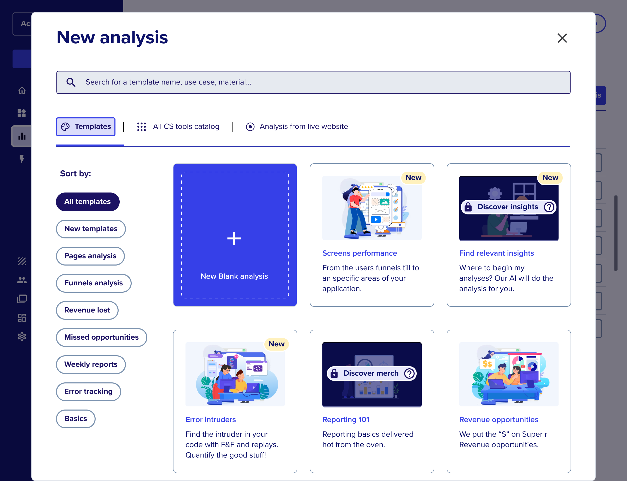Click the settings gear sidebar icon
The image size is (627, 481).
[x=22, y=336]
